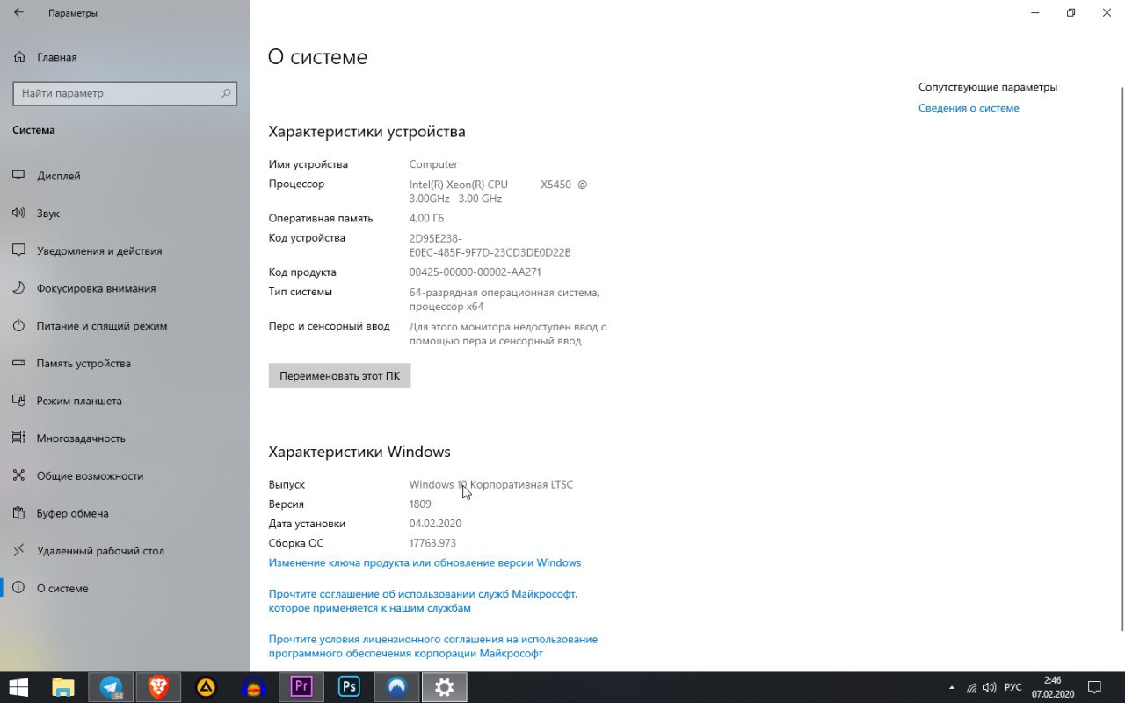Viewport: 1125px width, 703px height.
Task: Click the page vertical scrollbar
Action: 1121,359
